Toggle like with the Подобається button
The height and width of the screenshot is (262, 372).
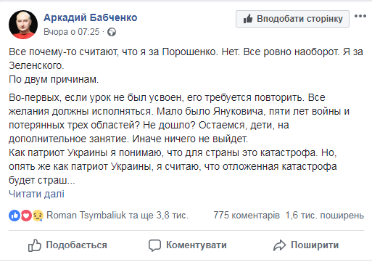67,245
